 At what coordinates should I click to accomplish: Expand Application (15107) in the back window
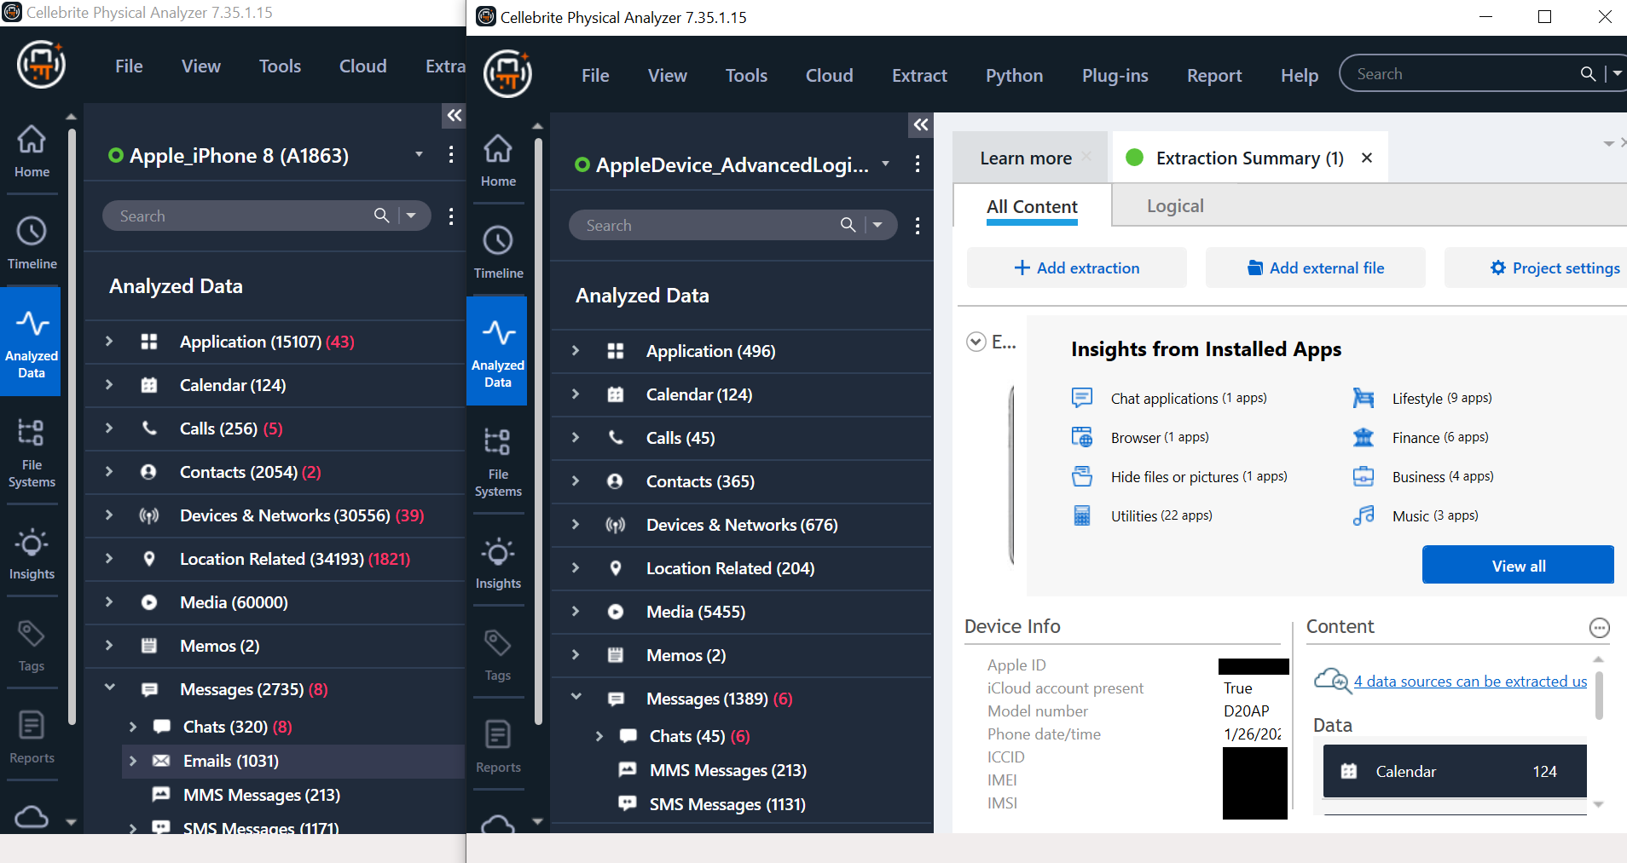[x=109, y=341]
